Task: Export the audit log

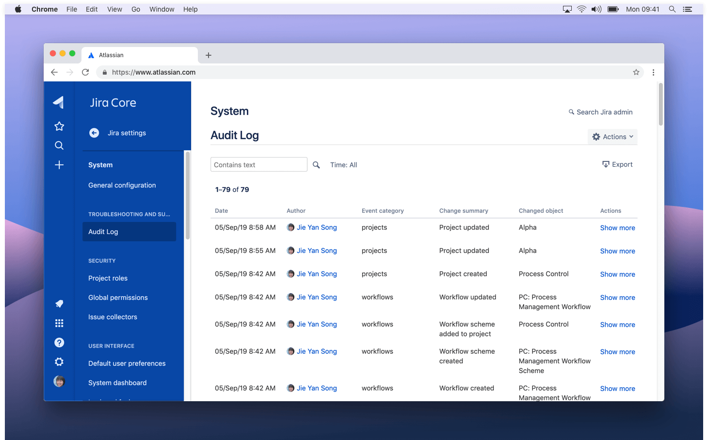Action: pyautogui.click(x=617, y=164)
